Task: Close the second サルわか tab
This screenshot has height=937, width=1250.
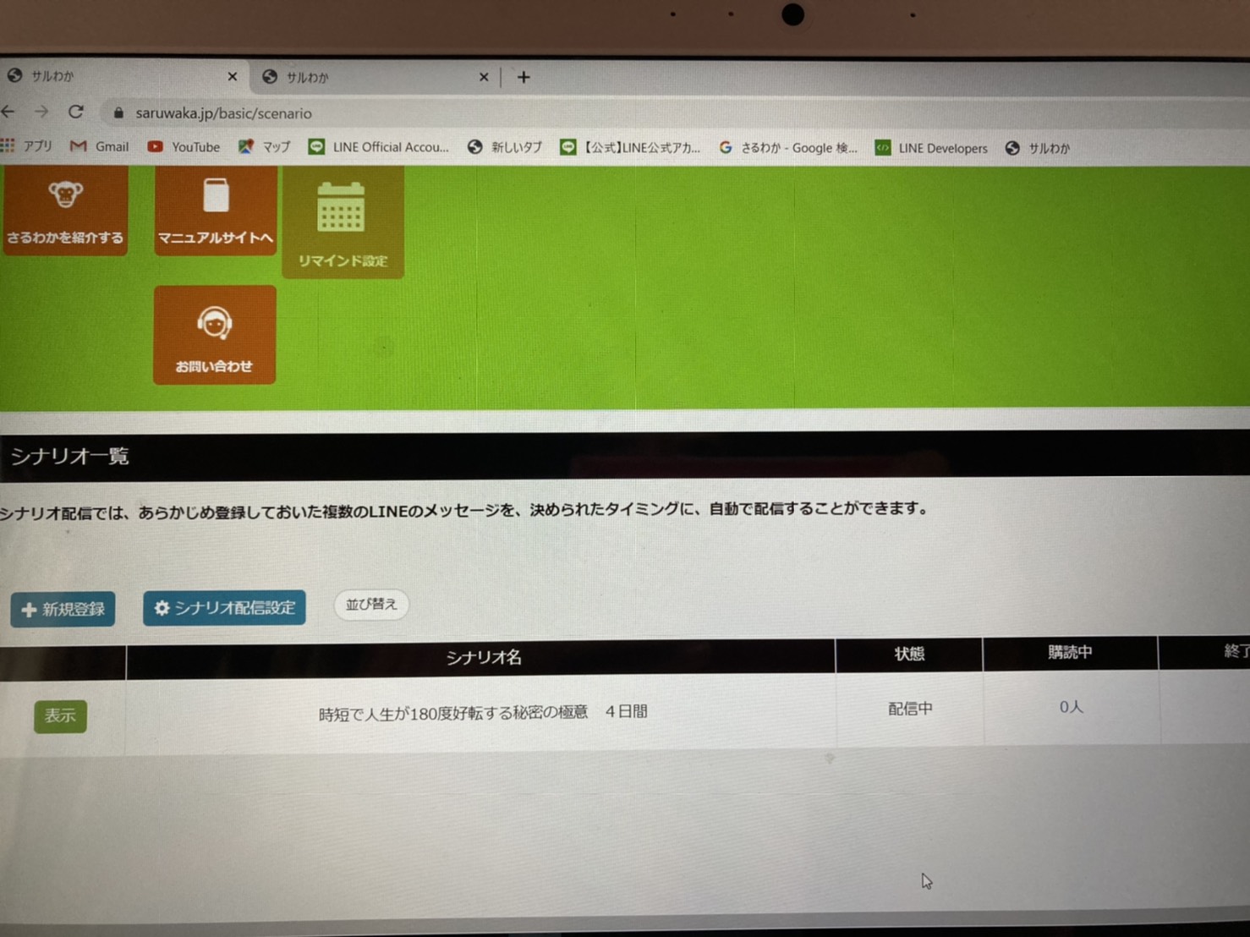Action: [484, 77]
